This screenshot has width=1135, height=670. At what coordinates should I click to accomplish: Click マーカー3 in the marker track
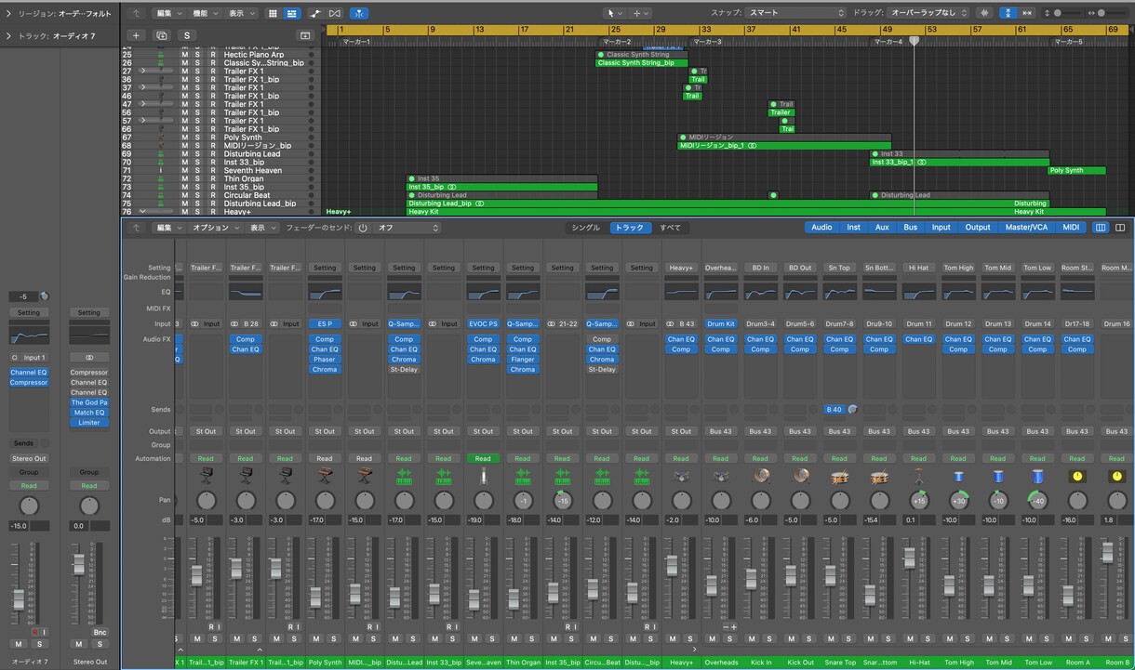pos(706,42)
